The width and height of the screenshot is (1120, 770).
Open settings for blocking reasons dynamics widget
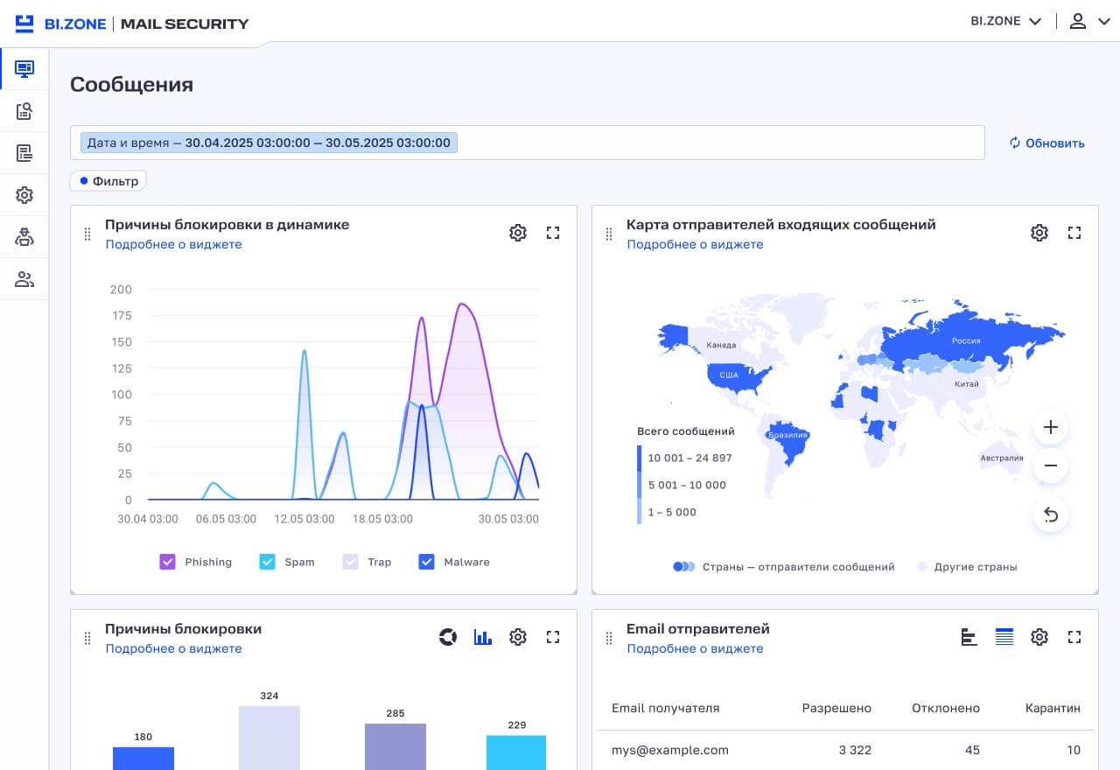(x=518, y=233)
